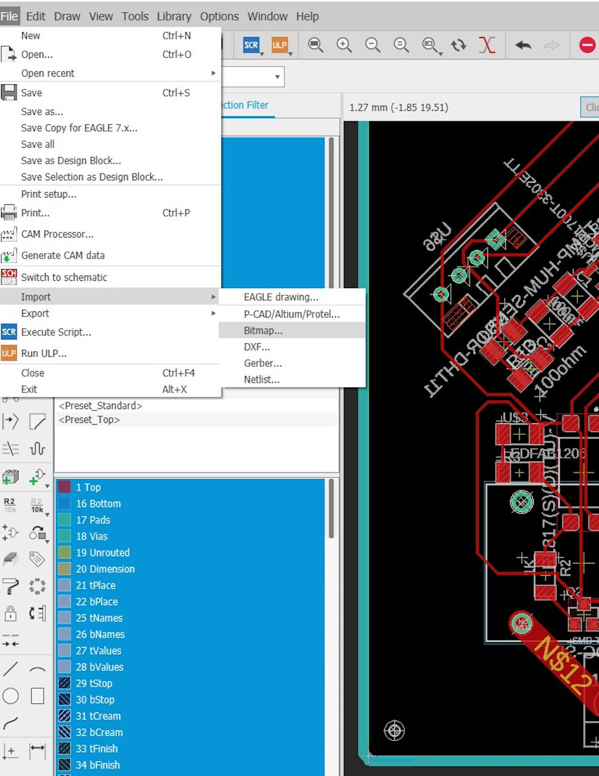Select the Meander wave tool
599x776 pixels.
click(x=37, y=449)
